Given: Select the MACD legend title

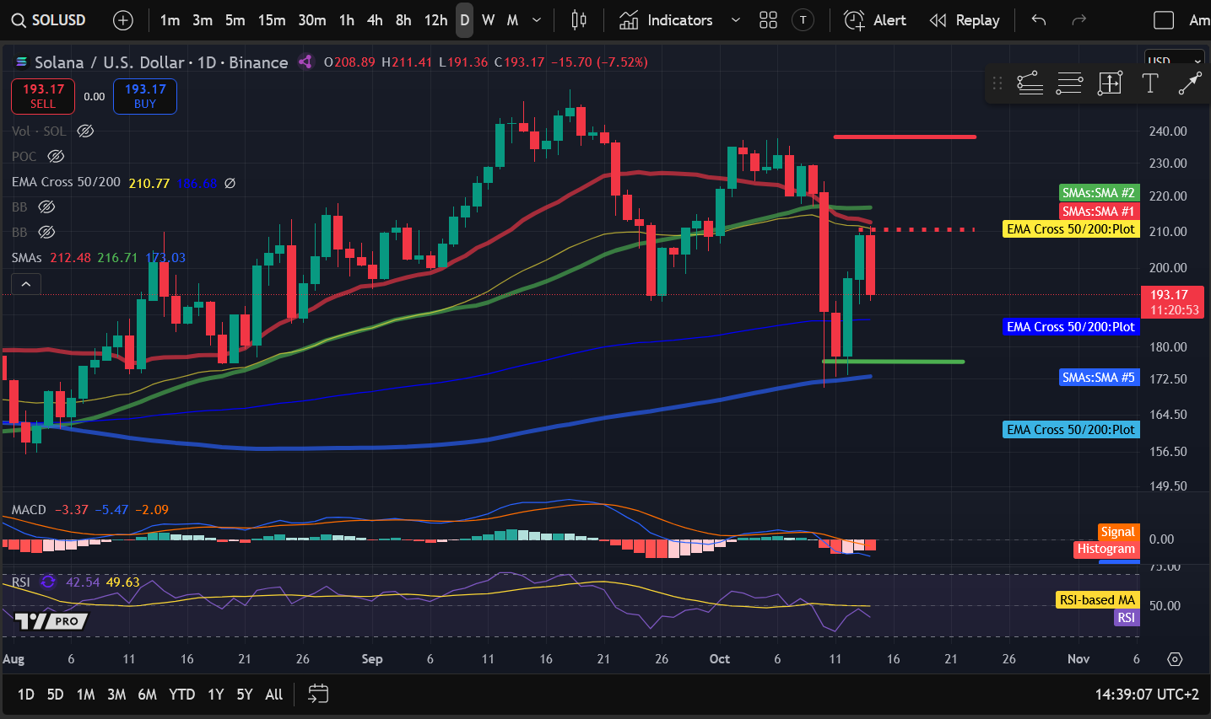Looking at the screenshot, I should [29, 510].
